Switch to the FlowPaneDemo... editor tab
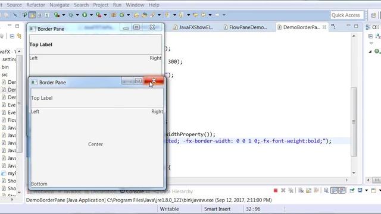Viewport: 381px width, 214px height. pyautogui.click(x=245, y=27)
